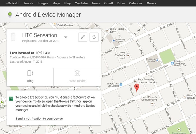The height and width of the screenshot is (134, 196).
Task: Click the Mercure hotel marker icon
Action: point(21,126)
